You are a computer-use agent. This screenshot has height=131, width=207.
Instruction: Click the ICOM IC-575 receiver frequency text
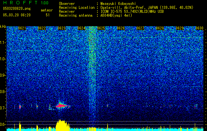pos(132,11)
